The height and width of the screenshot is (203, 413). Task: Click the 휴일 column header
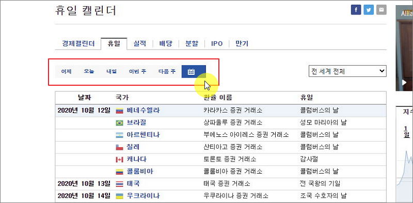pyautogui.click(x=306, y=98)
